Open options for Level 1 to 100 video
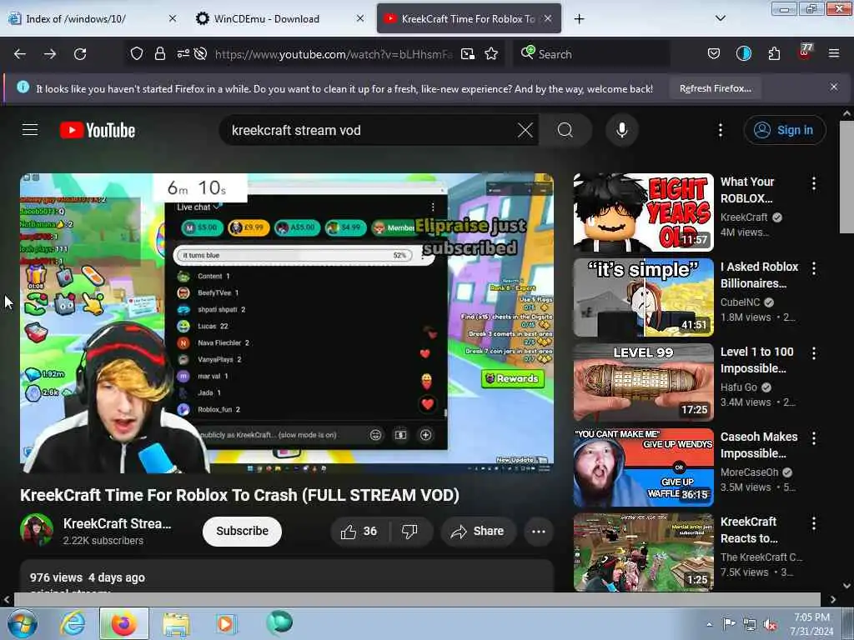The height and width of the screenshot is (640, 854). pos(814,353)
